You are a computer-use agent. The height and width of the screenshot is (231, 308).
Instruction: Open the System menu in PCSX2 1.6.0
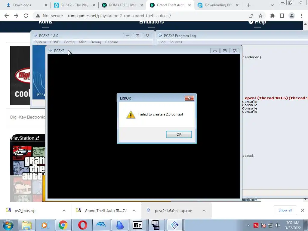[40, 42]
